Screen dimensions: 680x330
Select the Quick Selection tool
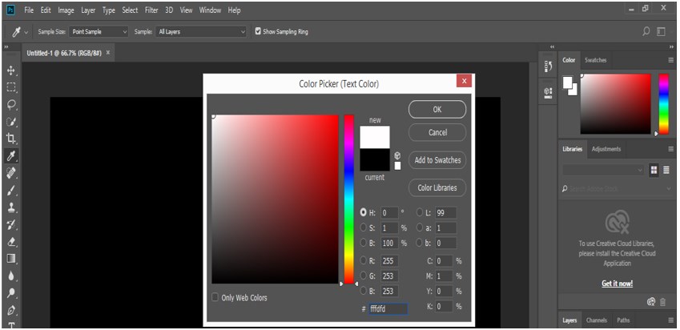(x=11, y=122)
